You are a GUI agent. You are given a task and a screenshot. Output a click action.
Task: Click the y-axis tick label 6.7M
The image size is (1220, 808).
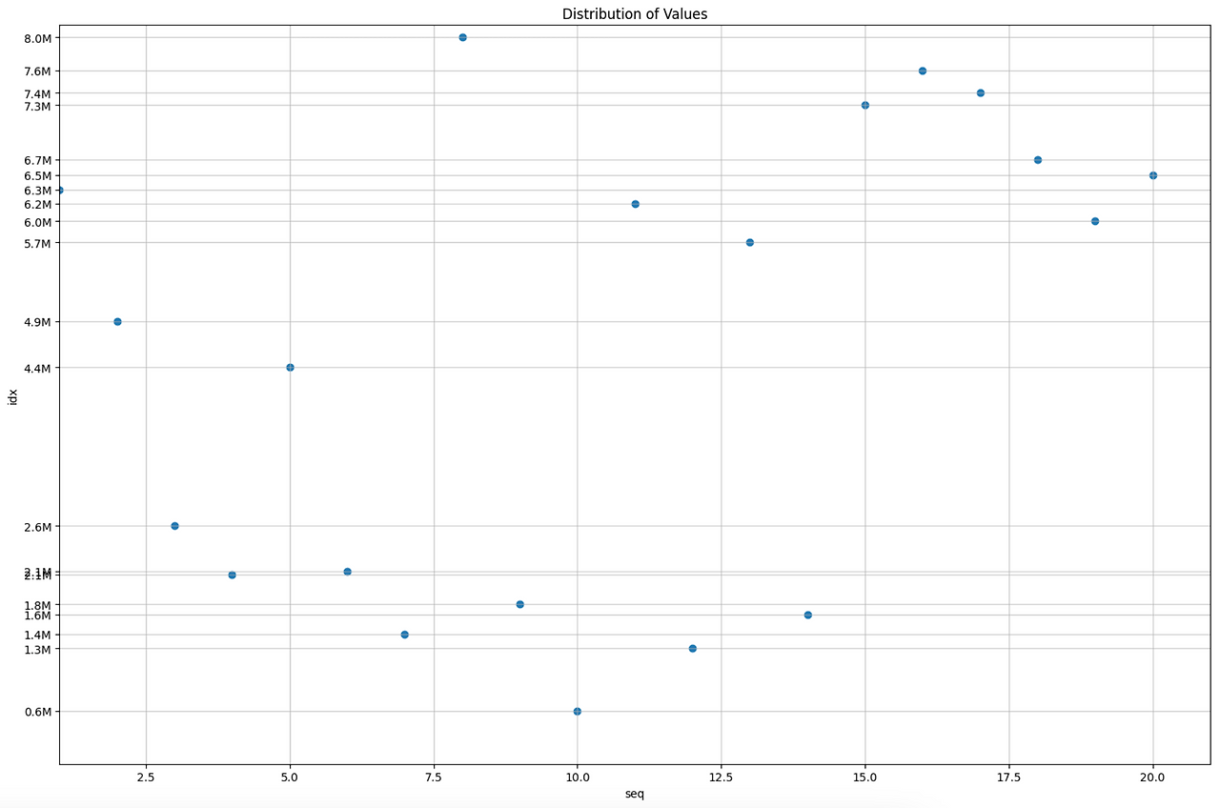click(37, 160)
